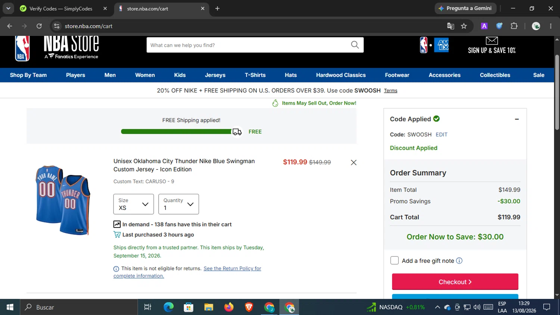Click the Windows taskbar Buscar search box
The height and width of the screenshot is (315, 560).
click(x=79, y=307)
